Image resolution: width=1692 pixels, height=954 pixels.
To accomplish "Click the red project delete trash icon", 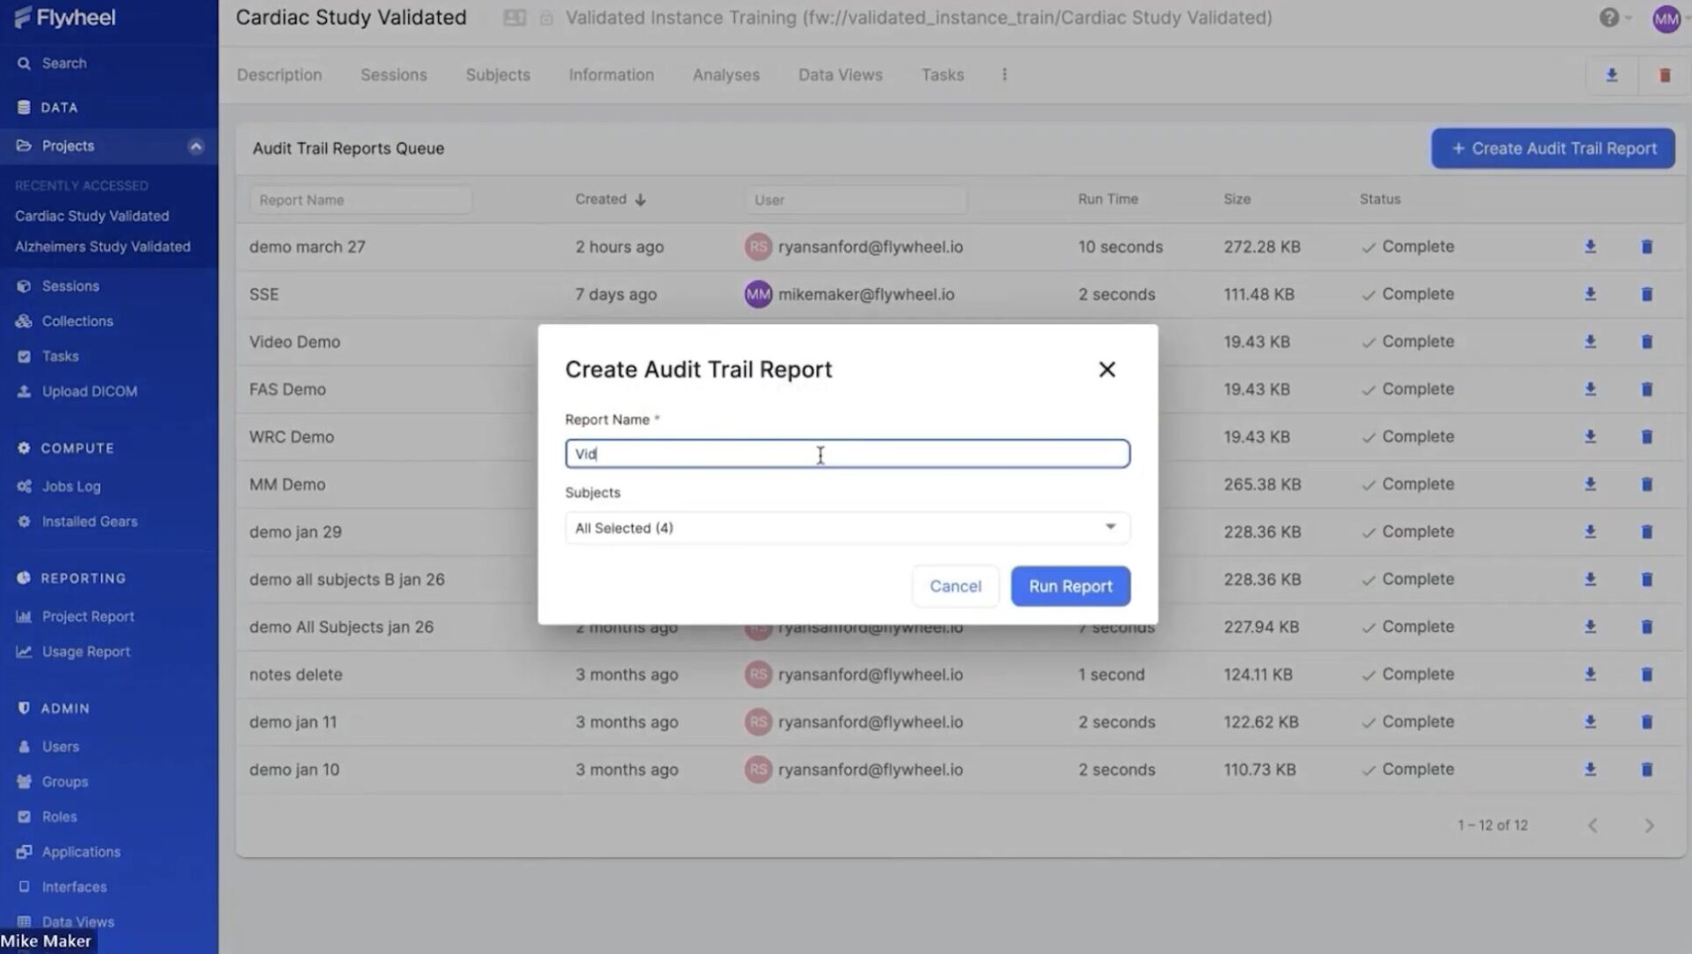I will [1665, 75].
